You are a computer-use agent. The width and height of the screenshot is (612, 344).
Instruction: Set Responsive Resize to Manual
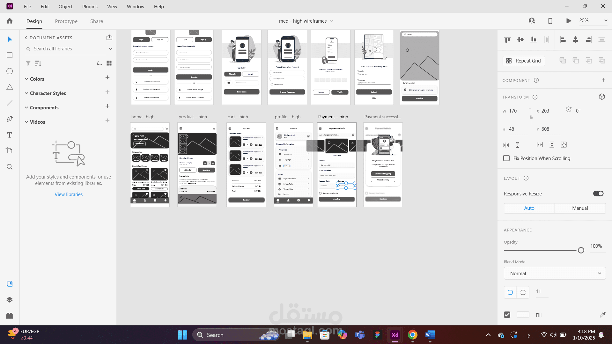pyautogui.click(x=580, y=208)
